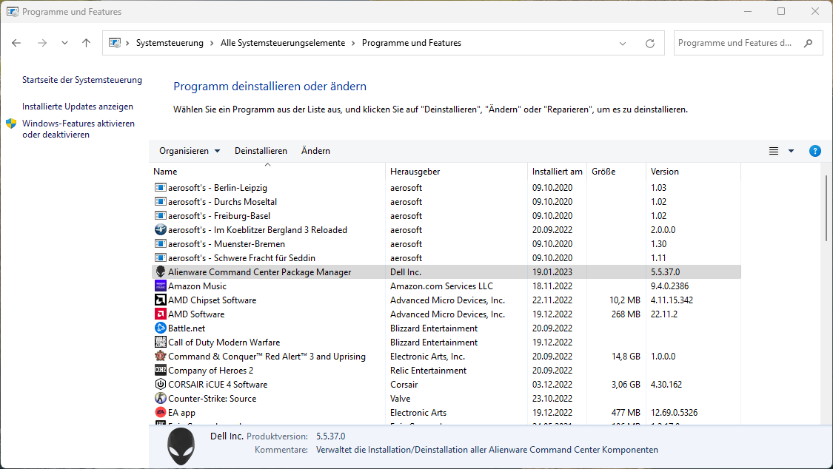The width and height of the screenshot is (833, 469).
Task: Click version 9.4.0.2386 cell
Action: [669, 286]
